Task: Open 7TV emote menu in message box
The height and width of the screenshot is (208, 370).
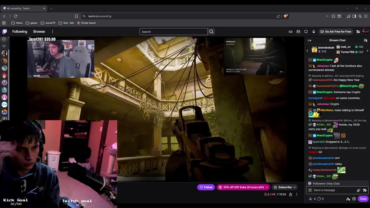Action: pos(365,190)
